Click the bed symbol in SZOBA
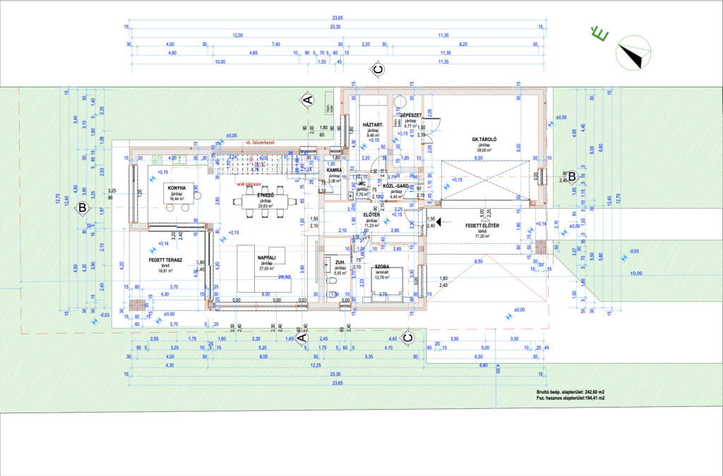Image resolution: width=723 pixels, height=476 pixels. point(386,285)
